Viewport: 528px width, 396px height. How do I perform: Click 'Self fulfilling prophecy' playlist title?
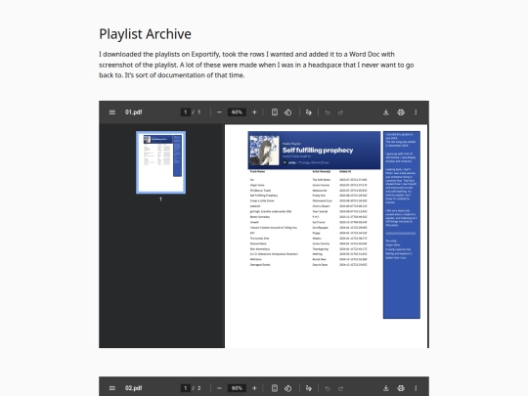coord(318,151)
